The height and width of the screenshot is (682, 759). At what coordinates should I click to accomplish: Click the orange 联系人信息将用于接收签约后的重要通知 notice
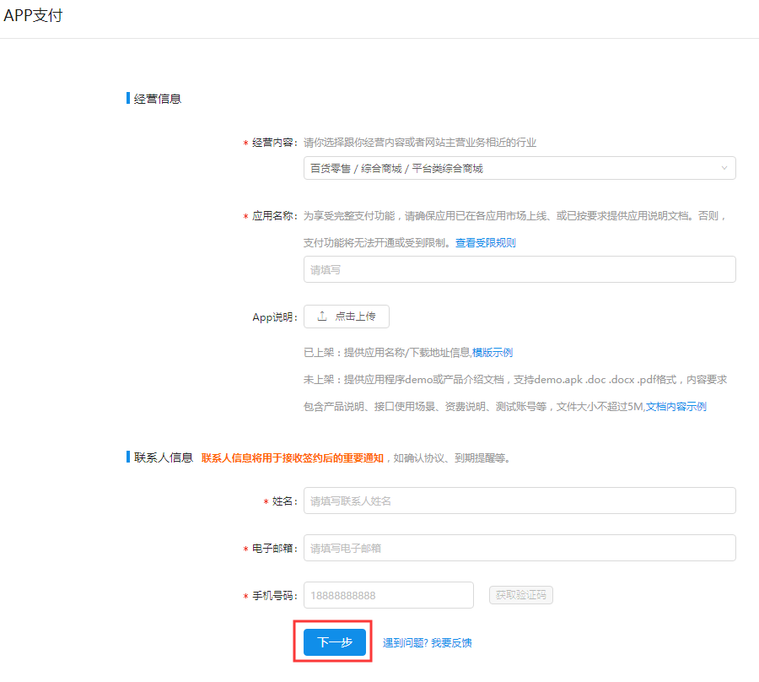(x=293, y=457)
